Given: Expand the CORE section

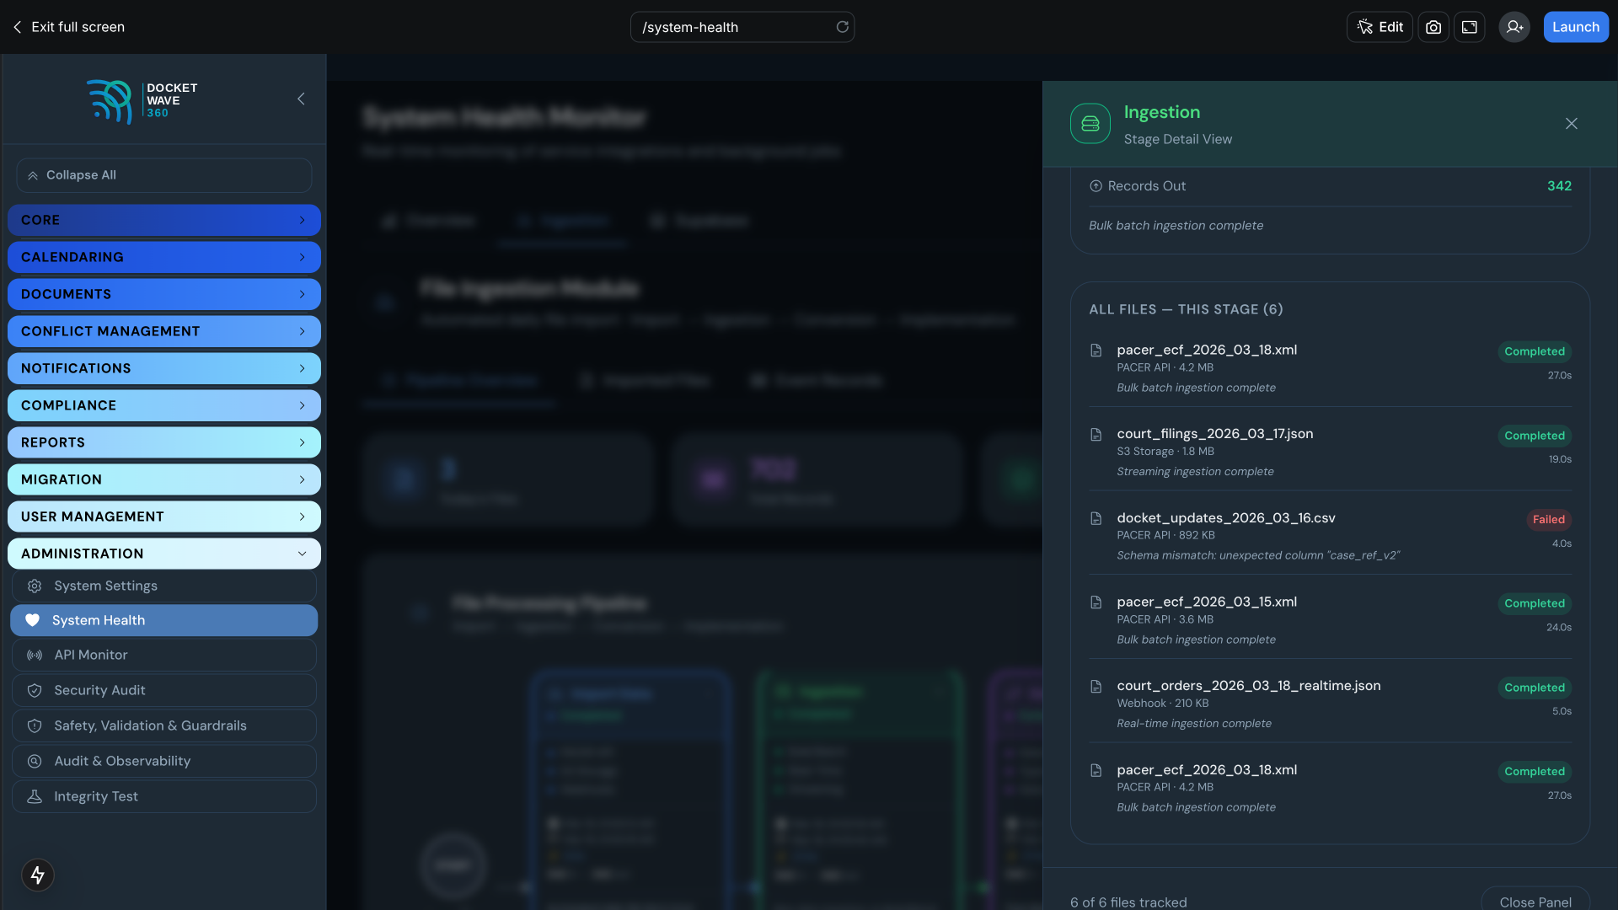Looking at the screenshot, I should click(164, 220).
